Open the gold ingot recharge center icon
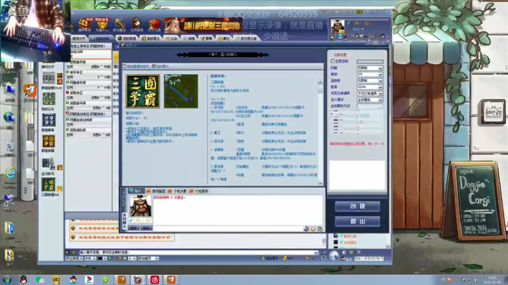The height and width of the screenshot is (285, 508). (102, 25)
